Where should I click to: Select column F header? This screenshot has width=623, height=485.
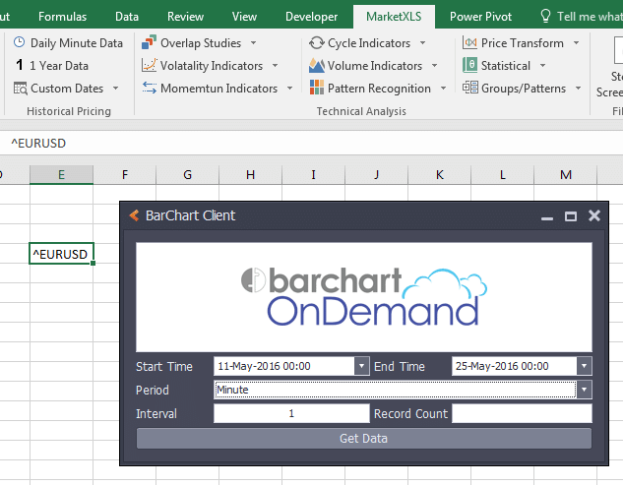coord(125,174)
